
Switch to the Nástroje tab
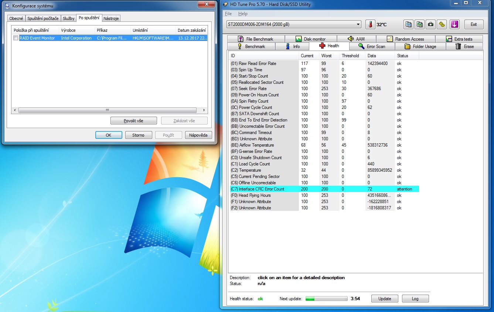111,18
